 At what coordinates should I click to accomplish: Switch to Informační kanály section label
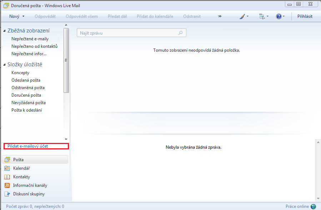pos(30,185)
